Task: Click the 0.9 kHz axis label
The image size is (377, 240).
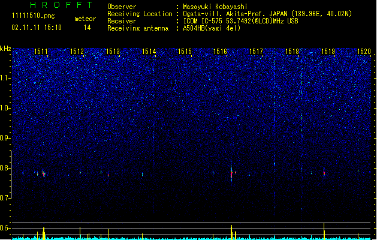Action: click(x=5, y=138)
